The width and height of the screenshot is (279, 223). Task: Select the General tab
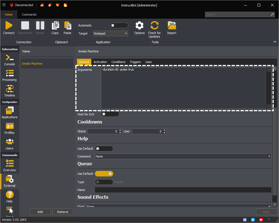click(x=84, y=62)
